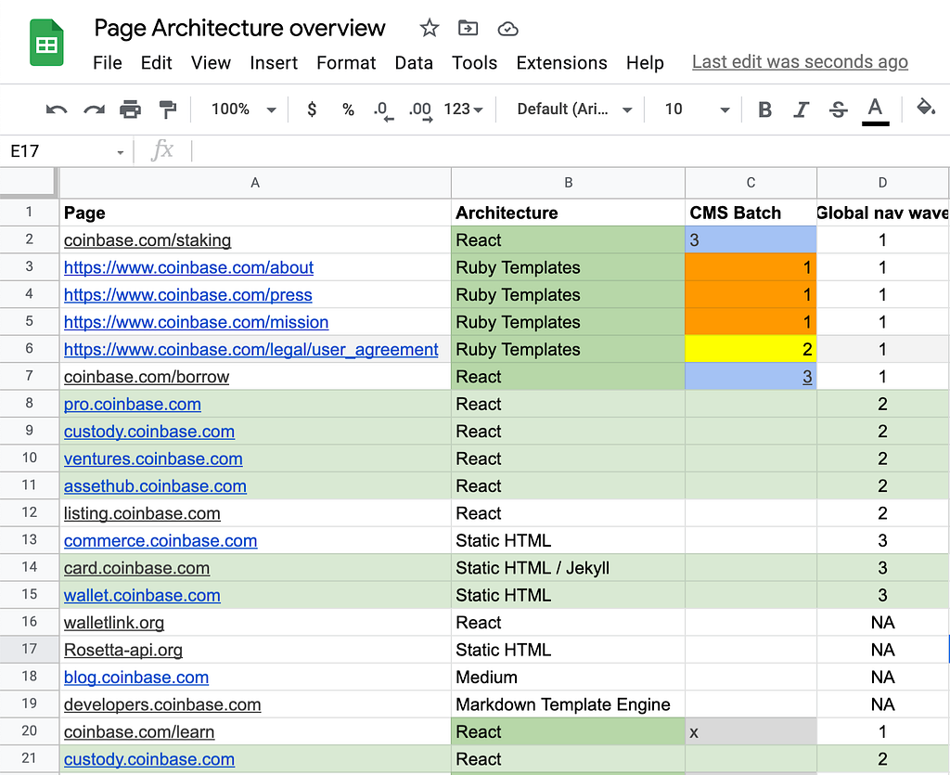Image resolution: width=950 pixels, height=775 pixels.
Task: Click the document title Page Architecture overview
Action: click(240, 28)
